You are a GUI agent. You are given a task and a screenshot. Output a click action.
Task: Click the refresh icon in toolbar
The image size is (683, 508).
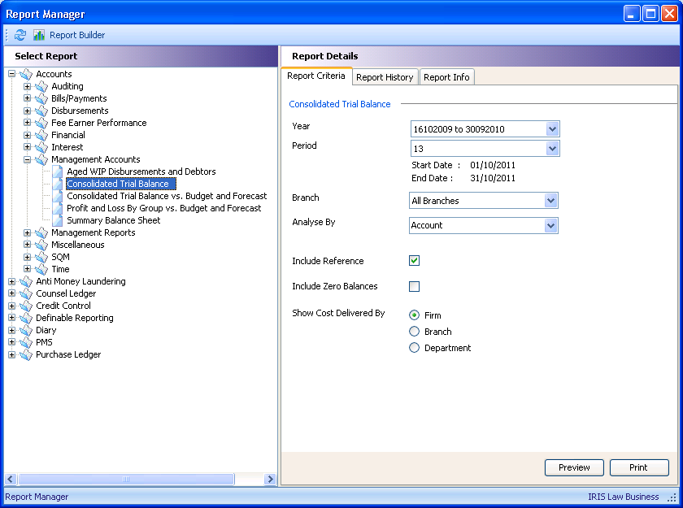coord(20,35)
